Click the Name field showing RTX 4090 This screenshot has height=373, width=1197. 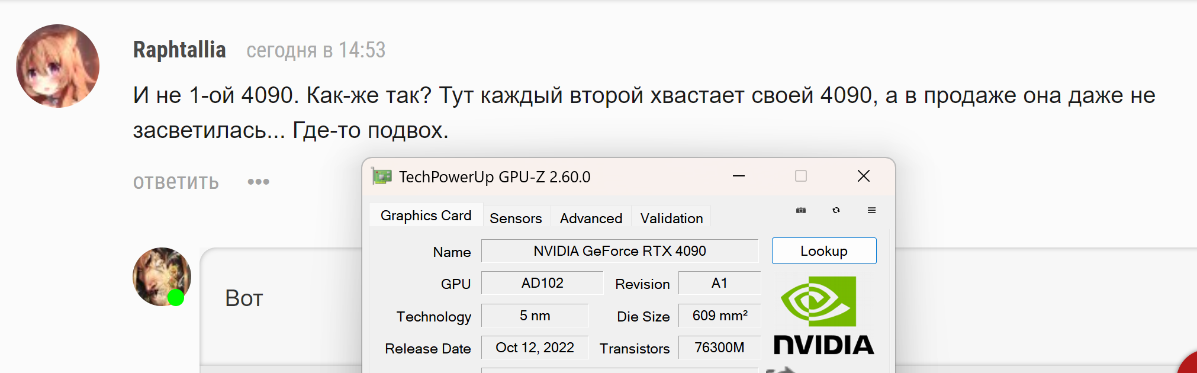point(619,251)
